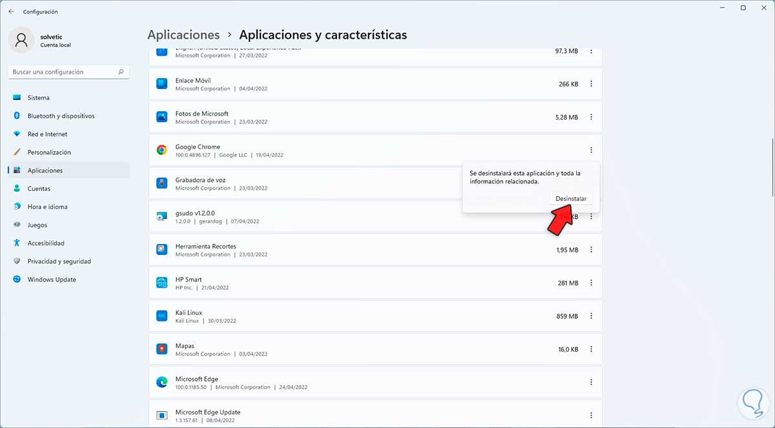Click Microsoft Edge app icon
This screenshot has width=775, height=428.
(x=162, y=382)
